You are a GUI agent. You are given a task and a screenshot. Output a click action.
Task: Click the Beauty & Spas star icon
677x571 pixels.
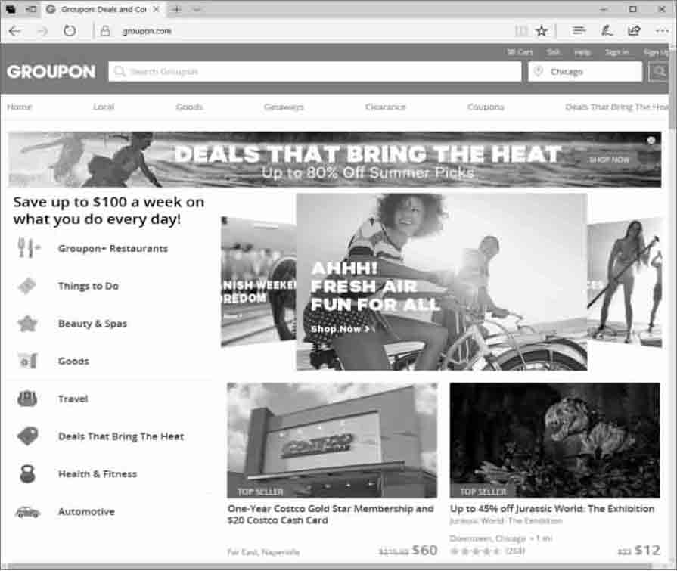[x=27, y=323]
